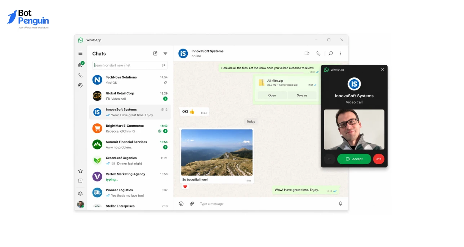The width and height of the screenshot is (464, 247).
Task: Open the mountain landscape photo
Action: (217, 152)
